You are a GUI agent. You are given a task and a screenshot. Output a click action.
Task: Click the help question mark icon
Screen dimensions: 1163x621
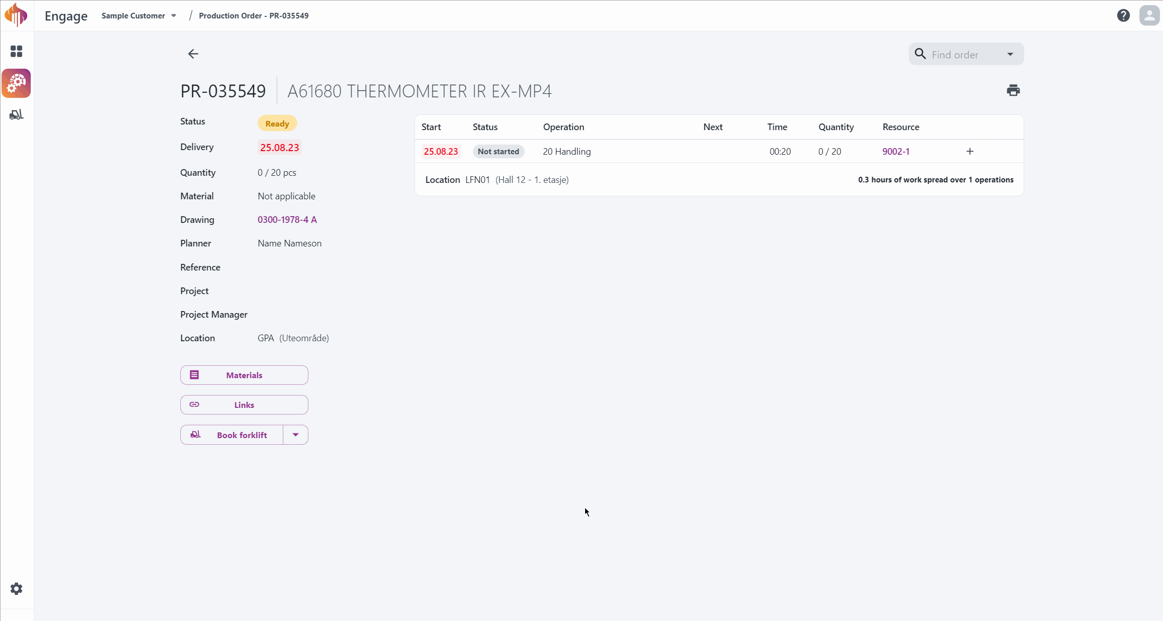click(1123, 15)
